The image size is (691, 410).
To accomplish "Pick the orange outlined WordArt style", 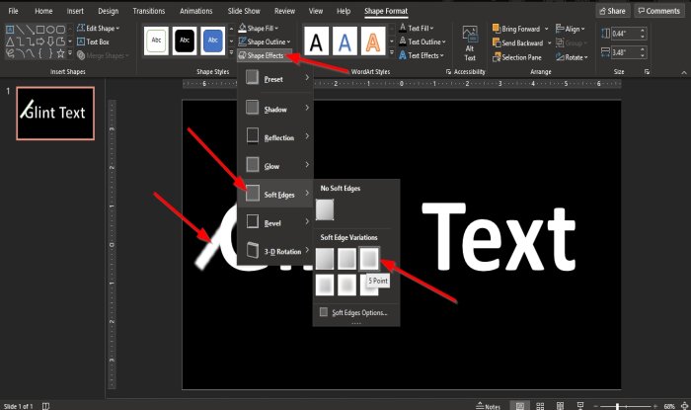I will (373, 41).
